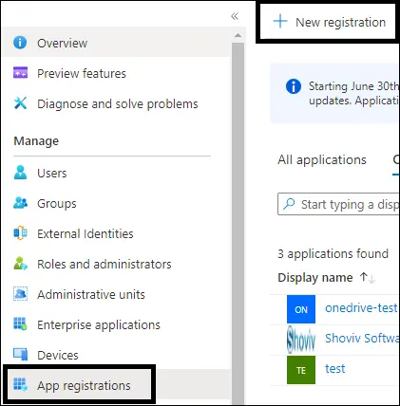Go to Users under Manage
This screenshot has height=406, width=400.
click(117, 173)
